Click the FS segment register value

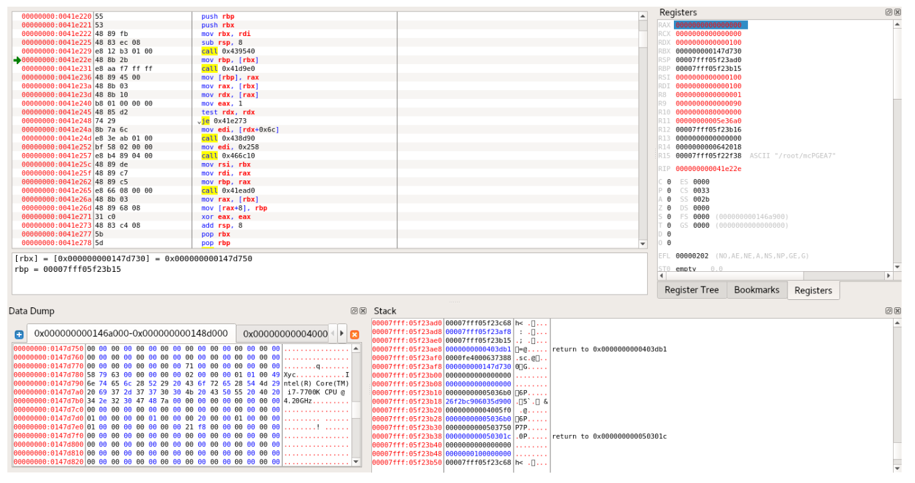[x=701, y=216]
